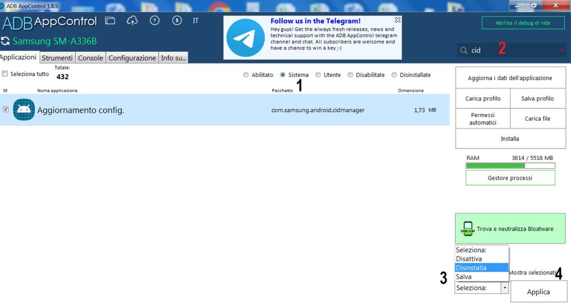Click the Applica button
The width and height of the screenshot is (571, 303).
pyautogui.click(x=538, y=292)
